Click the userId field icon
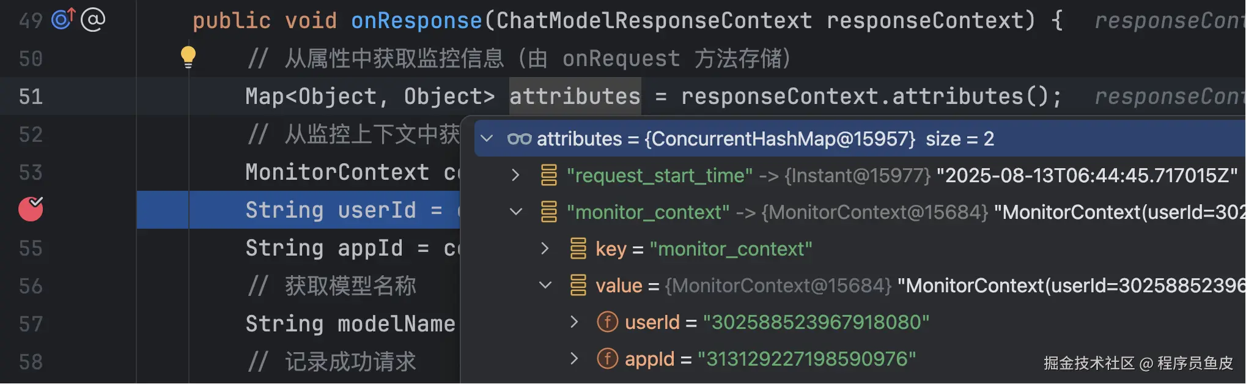 click(607, 322)
